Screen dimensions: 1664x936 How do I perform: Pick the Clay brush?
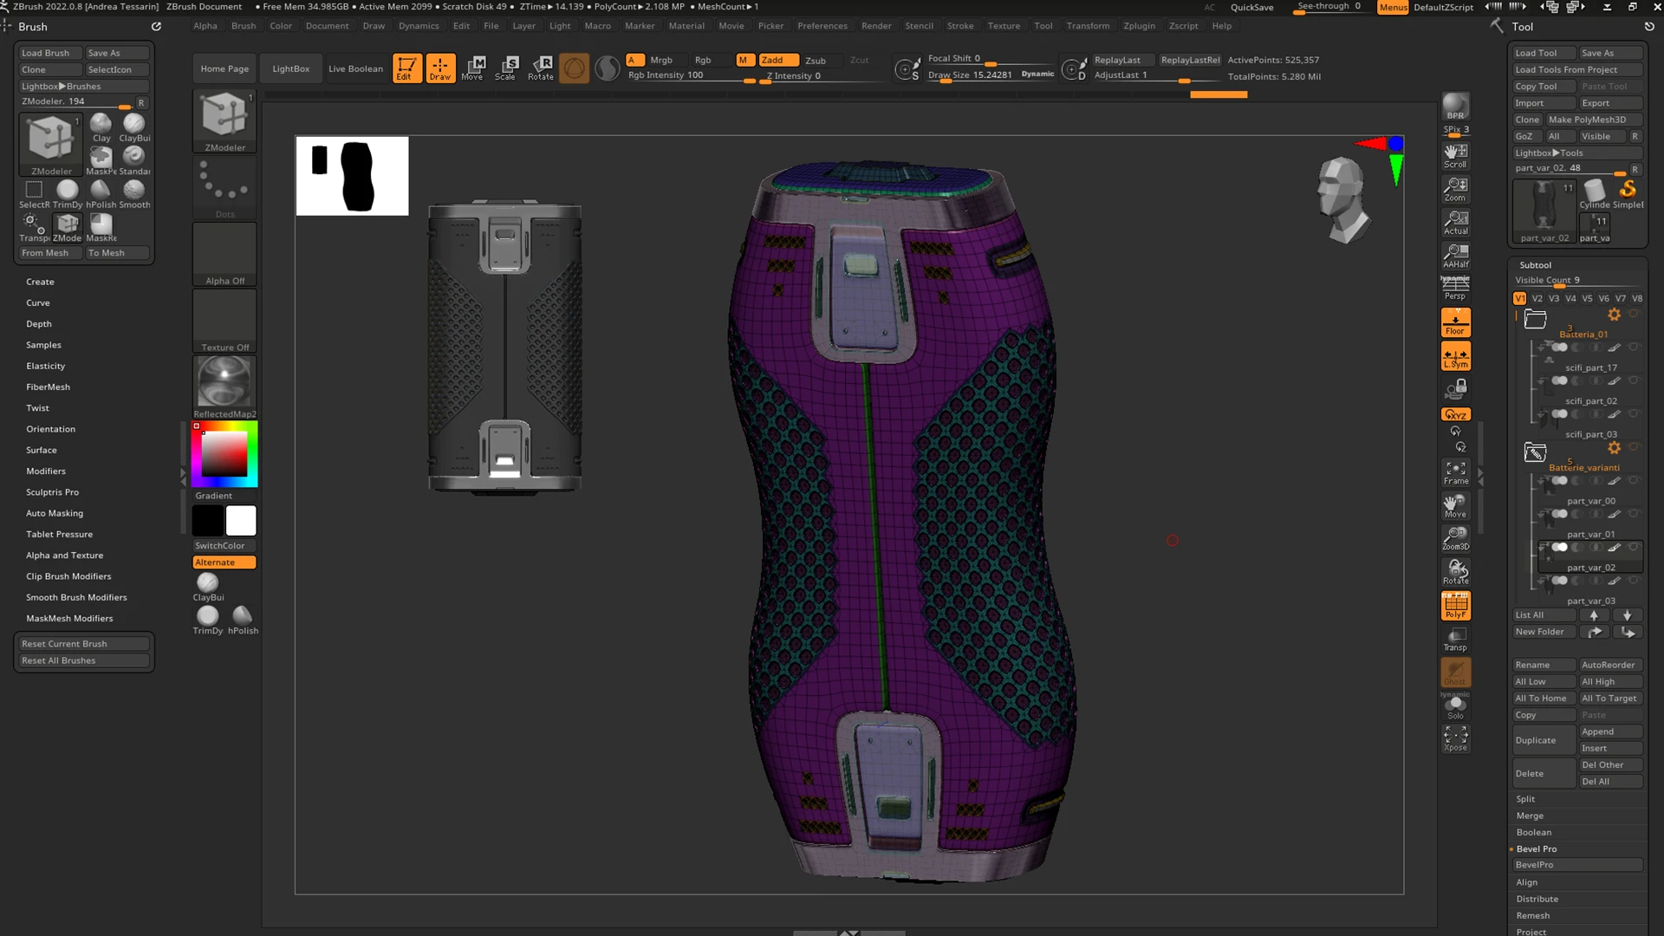tap(101, 127)
